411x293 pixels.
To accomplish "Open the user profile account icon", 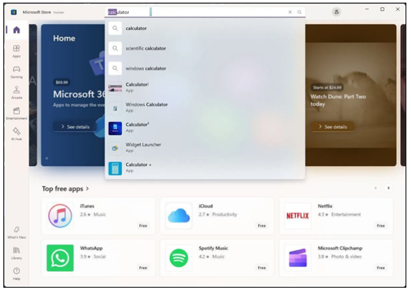I will (336, 12).
